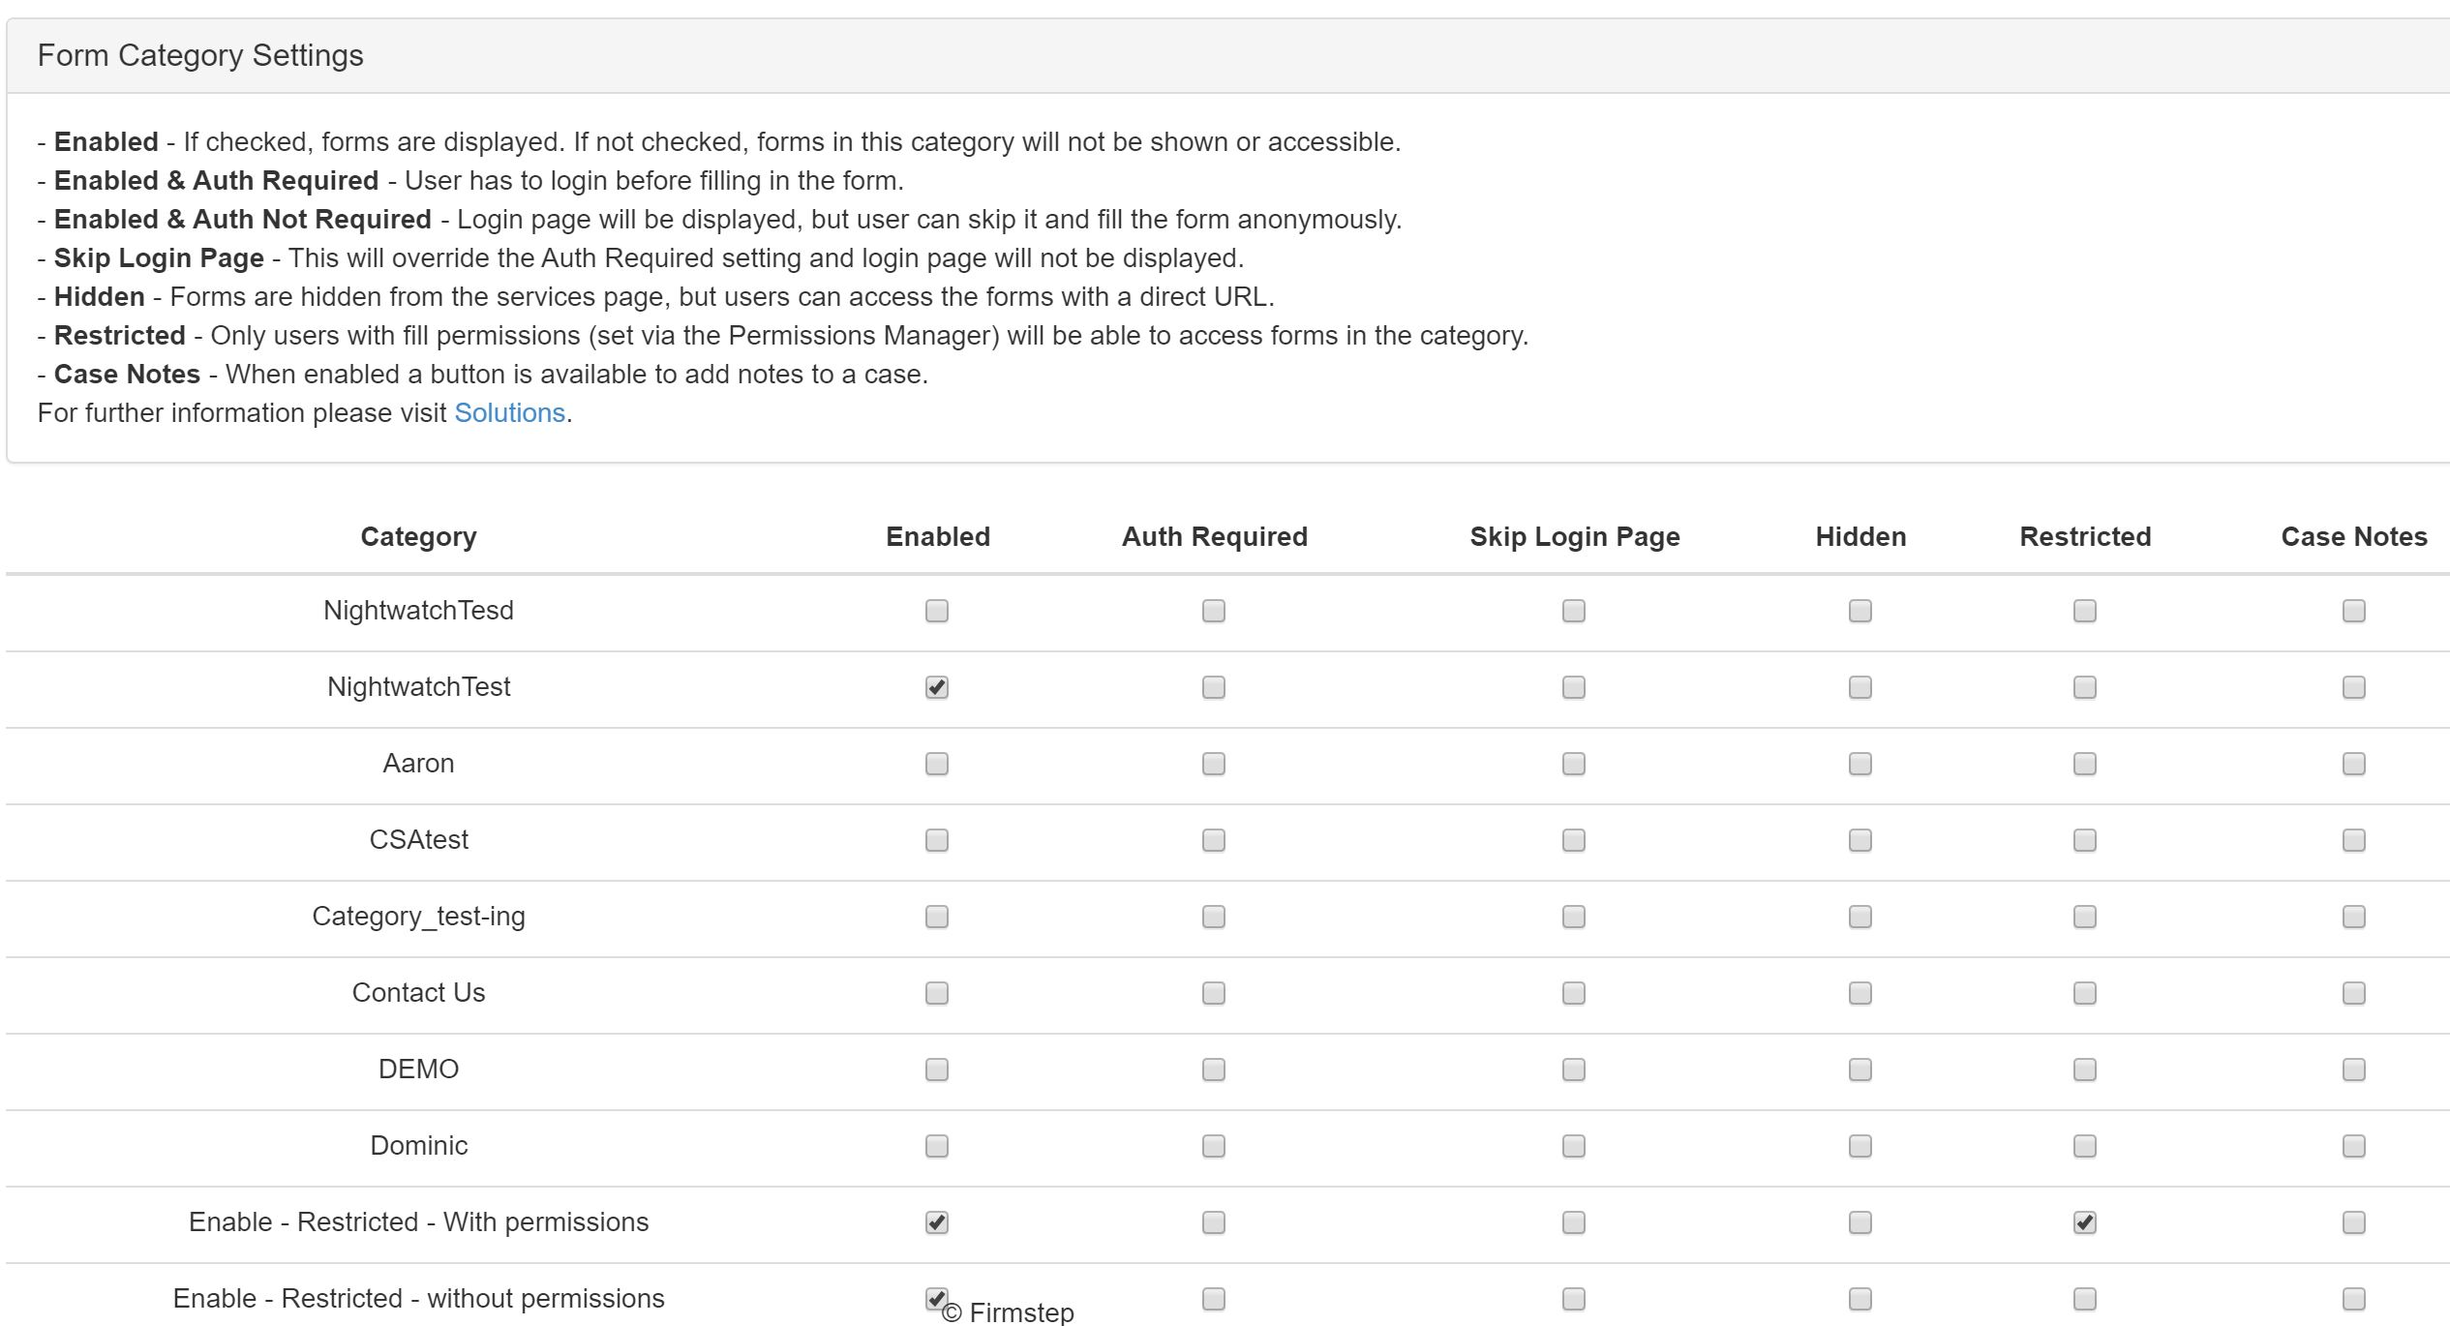Enable Auth Required for NightwatchTesd
This screenshot has width=2450, height=1326.
pos(1211,611)
